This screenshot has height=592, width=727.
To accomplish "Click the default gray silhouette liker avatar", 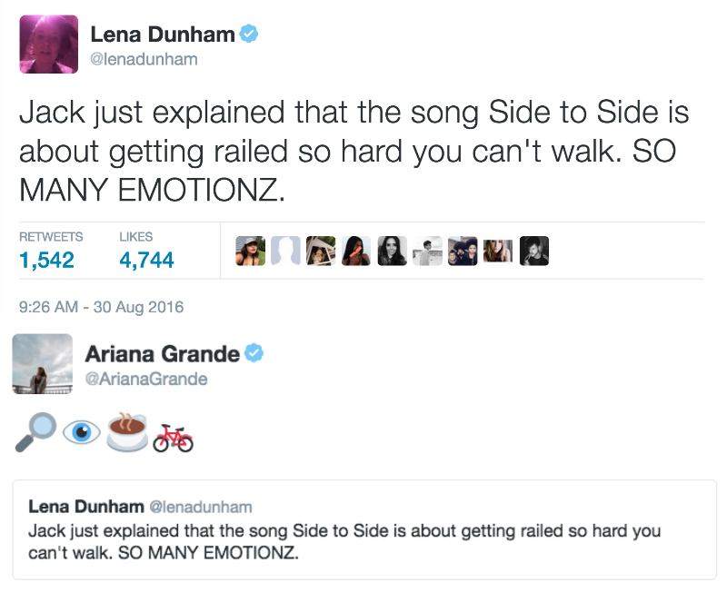I will pyautogui.click(x=285, y=251).
